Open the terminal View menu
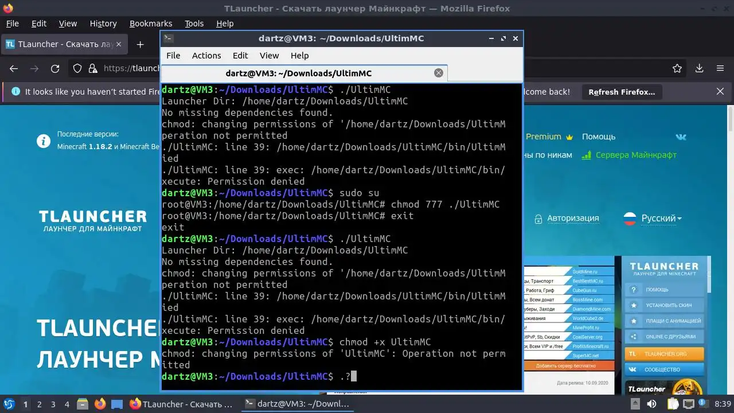This screenshot has width=734, height=413. tap(269, 56)
